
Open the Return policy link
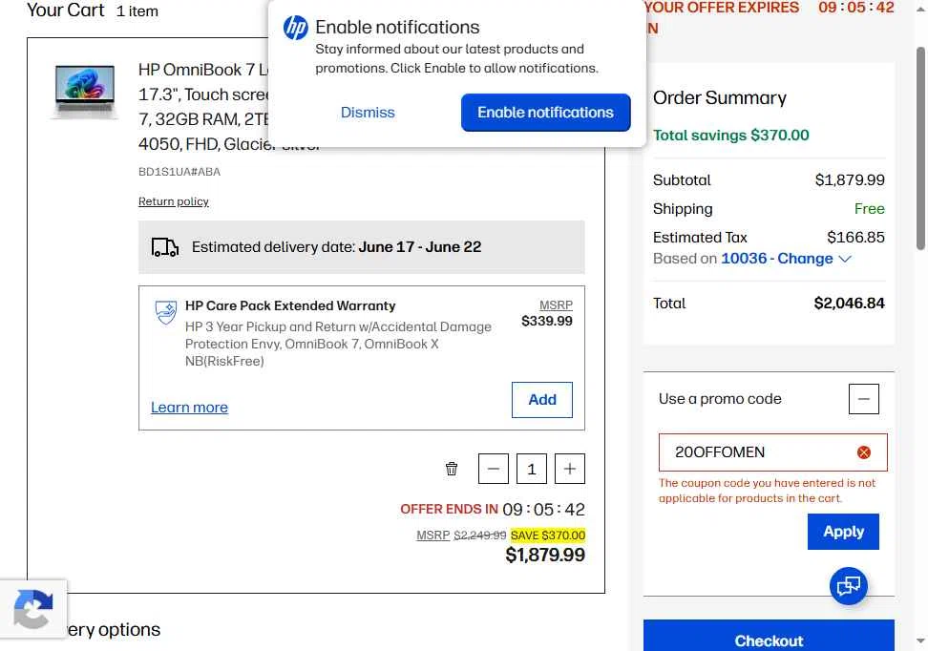coord(174,201)
